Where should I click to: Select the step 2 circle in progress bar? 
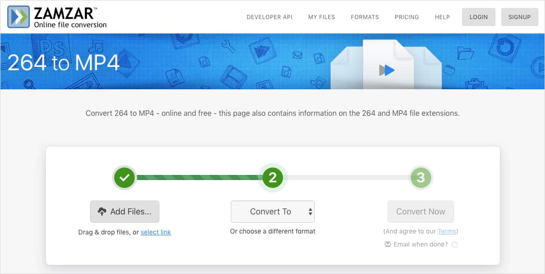click(272, 177)
